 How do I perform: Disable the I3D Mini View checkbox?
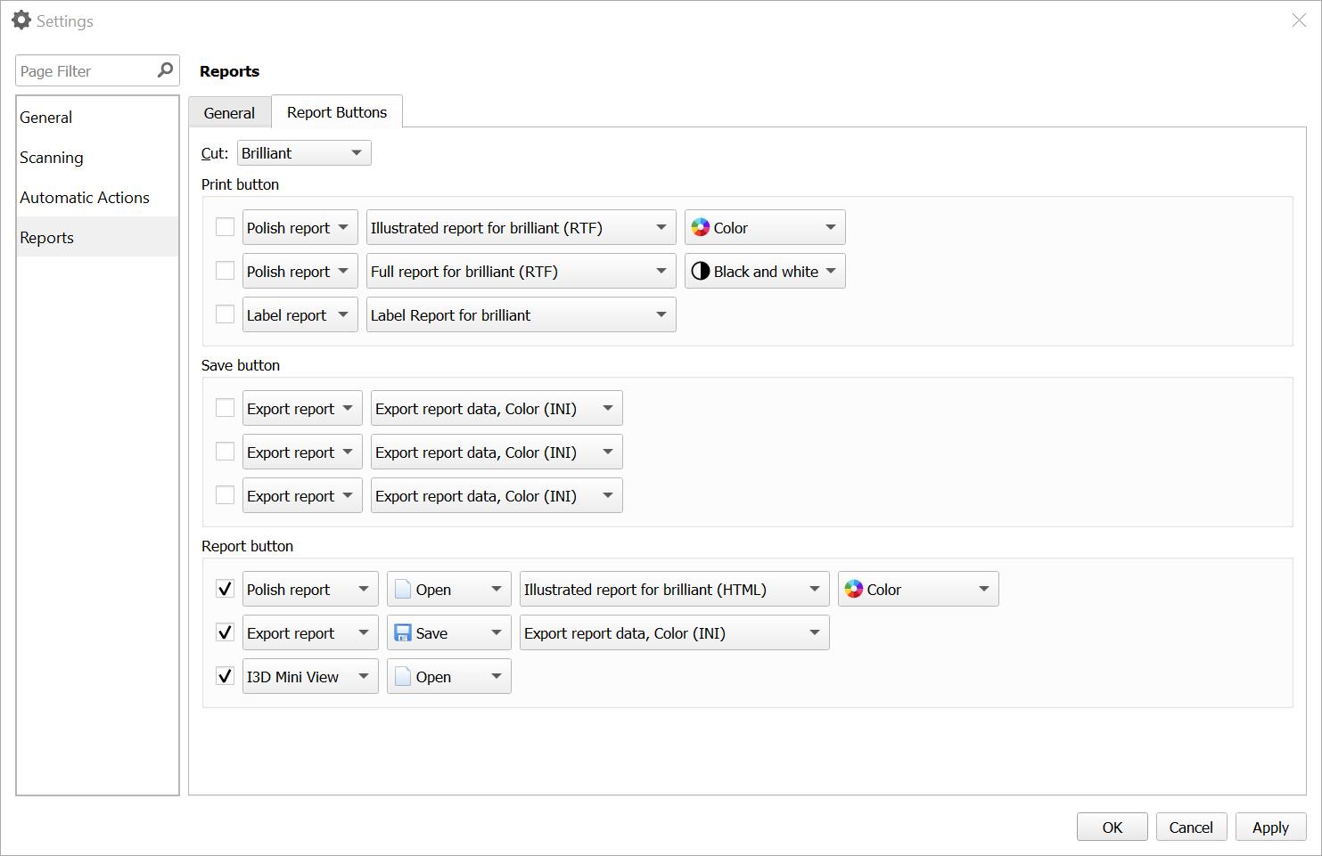pos(225,675)
